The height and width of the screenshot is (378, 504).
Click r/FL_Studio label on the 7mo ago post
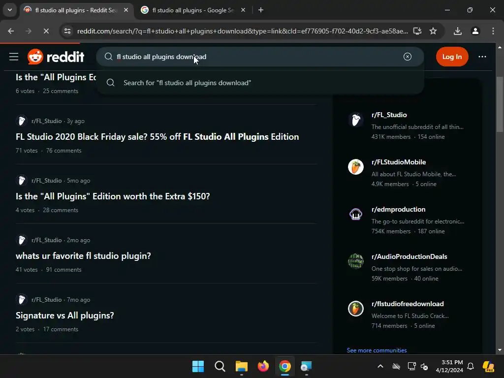(47, 300)
